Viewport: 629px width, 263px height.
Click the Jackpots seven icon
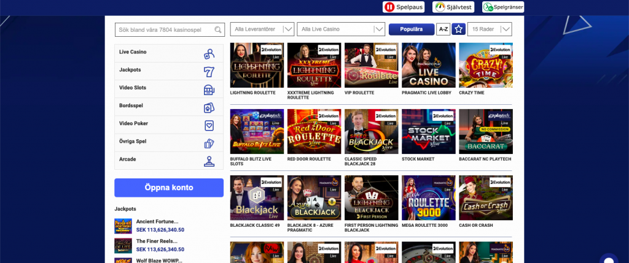tap(209, 72)
